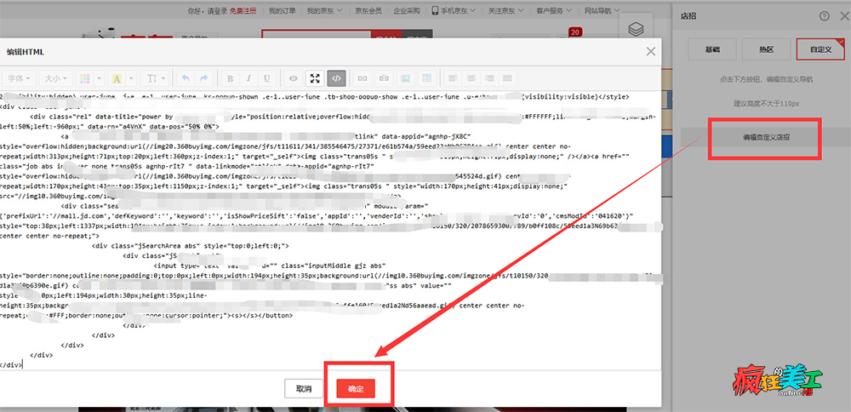Open the 字体 font family dropdown

(19, 78)
